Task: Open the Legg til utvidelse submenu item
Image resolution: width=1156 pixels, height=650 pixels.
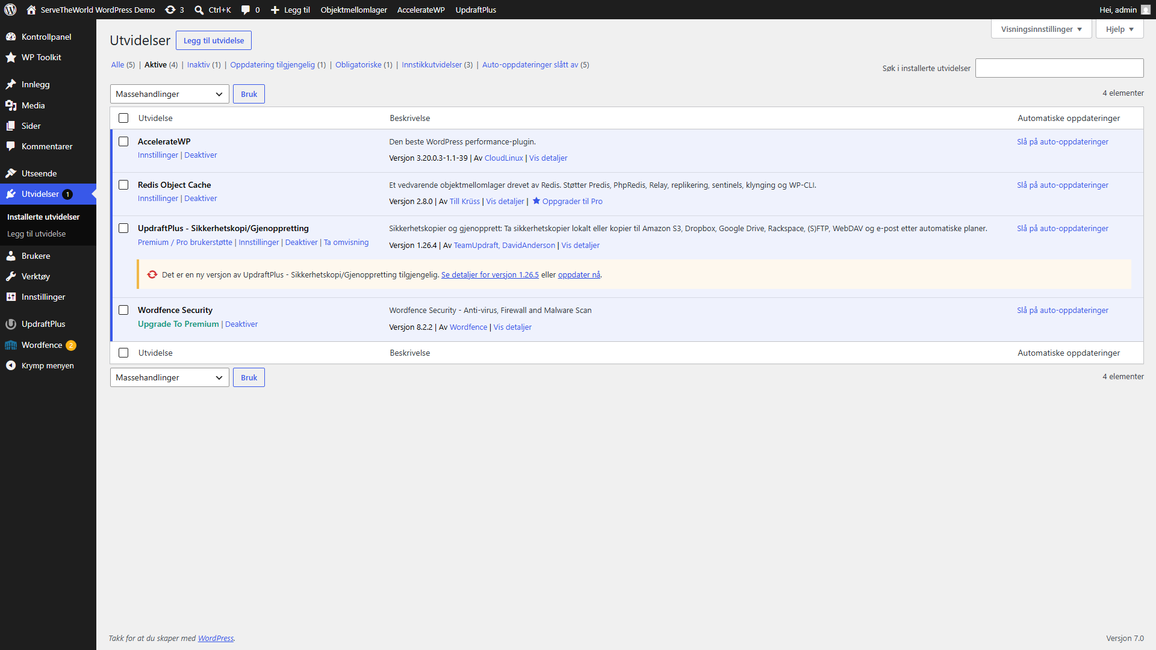Action: (37, 234)
